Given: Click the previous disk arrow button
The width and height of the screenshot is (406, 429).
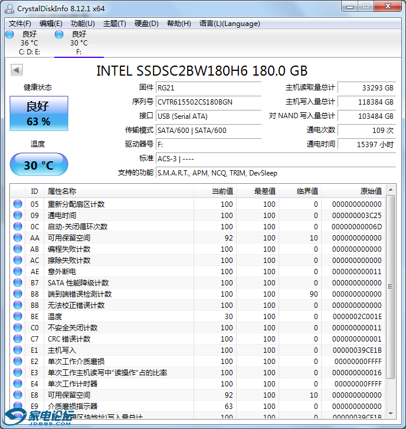Looking at the screenshot, I should coord(17,70).
